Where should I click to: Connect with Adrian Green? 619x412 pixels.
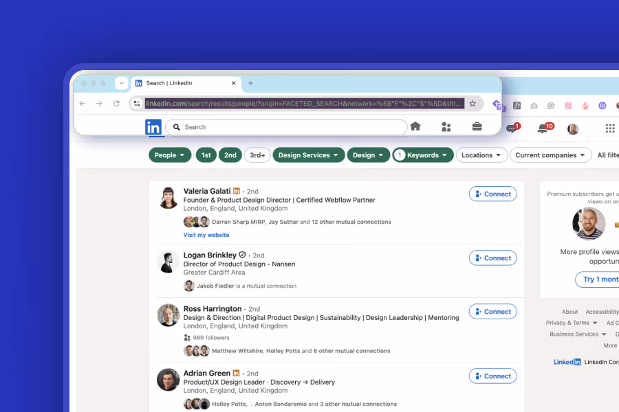pyautogui.click(x=492, y=376)
